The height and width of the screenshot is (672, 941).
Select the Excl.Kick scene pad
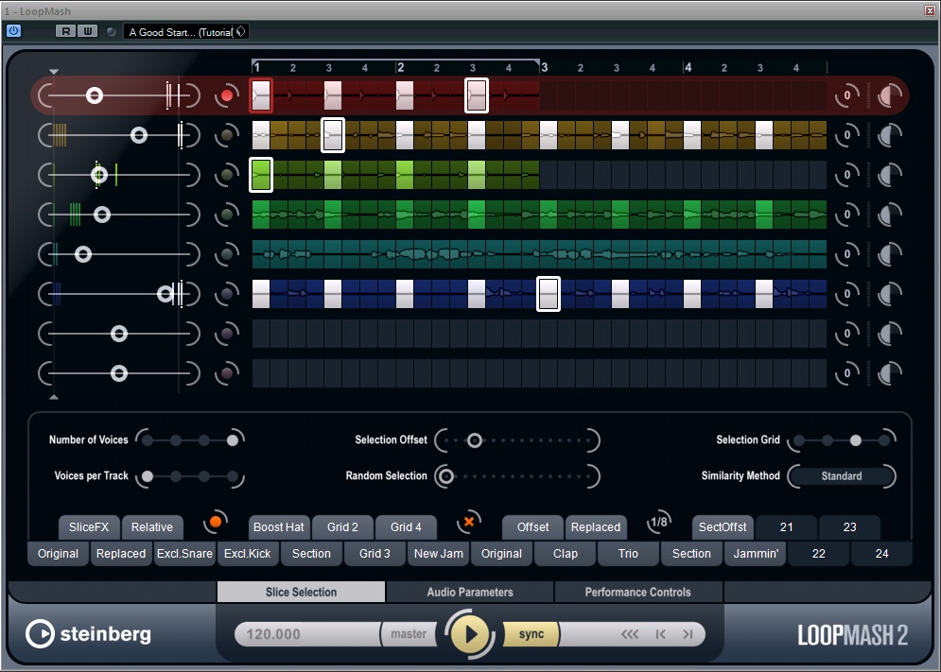click(x=247, y=554)
